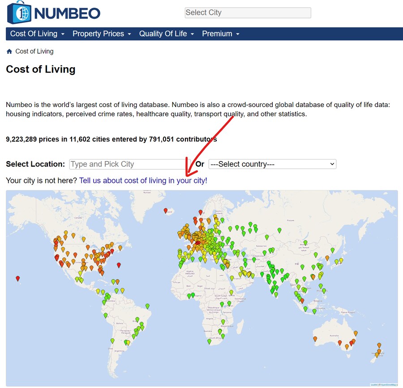Click the red Bermuda marker in the Atlantic

click(x=119, y=265)
